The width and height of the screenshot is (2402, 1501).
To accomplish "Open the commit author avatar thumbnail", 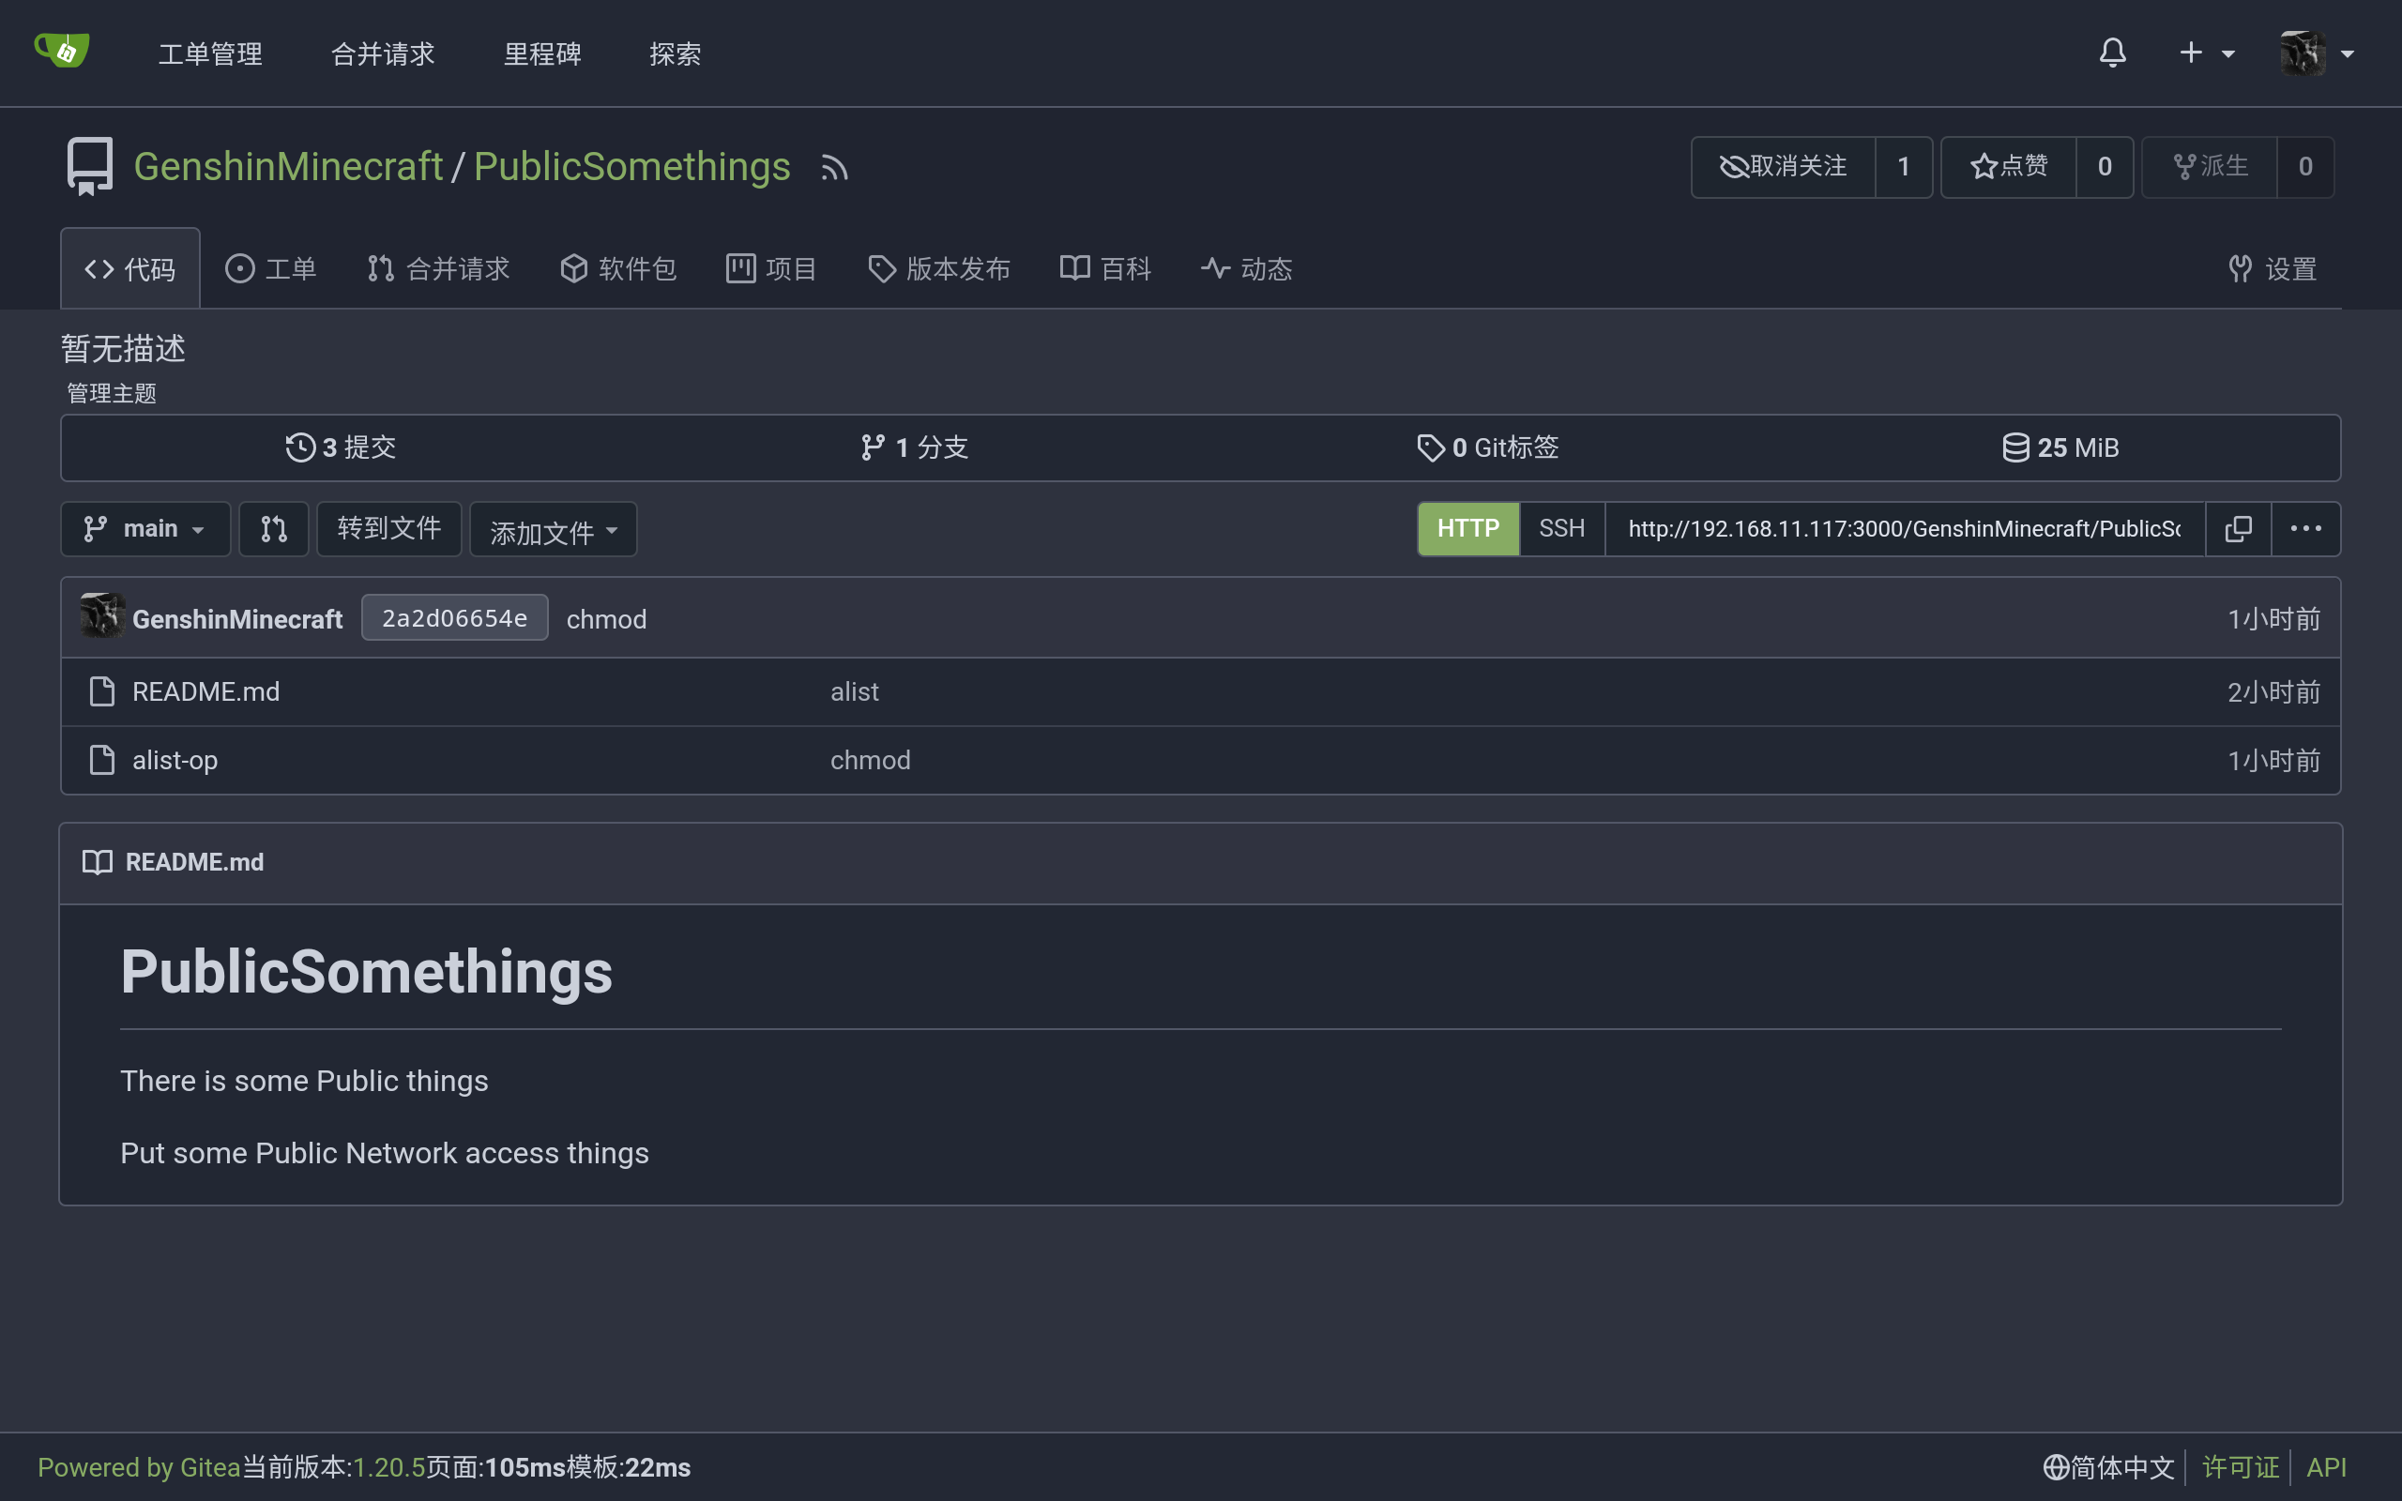I will [x=102, y=616].
